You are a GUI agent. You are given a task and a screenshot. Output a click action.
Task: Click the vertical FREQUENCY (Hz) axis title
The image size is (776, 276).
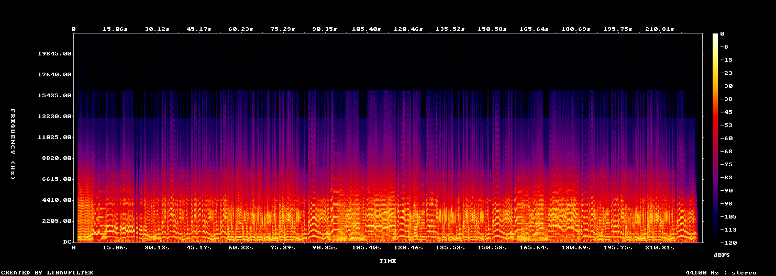pyautogui.click(x=13, y=144)
